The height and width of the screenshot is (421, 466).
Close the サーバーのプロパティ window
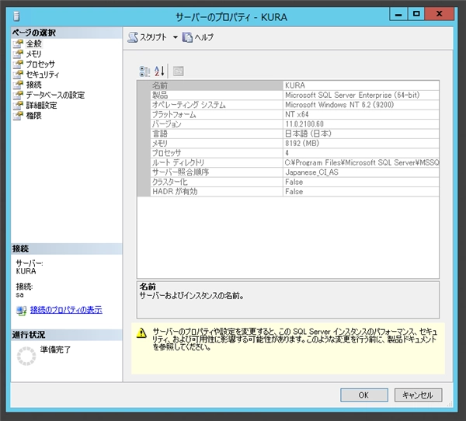[x=440, y=14]
